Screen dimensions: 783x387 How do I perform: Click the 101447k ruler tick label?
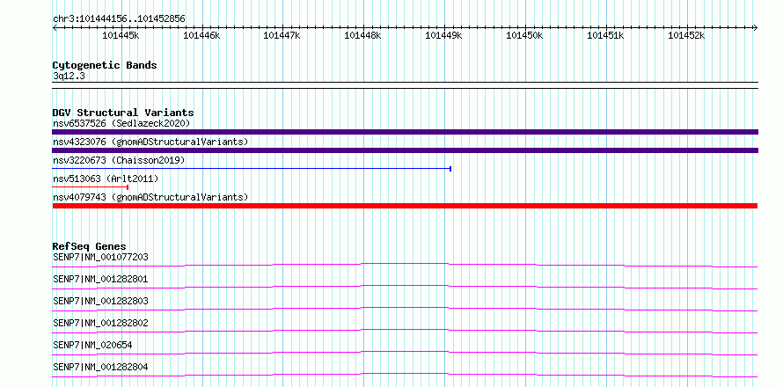click(282, 35)
